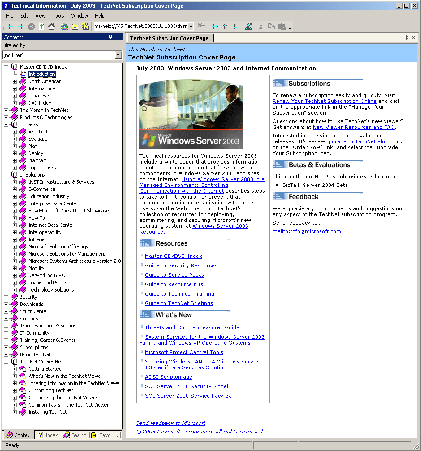
Task: Click mailto:tnfb@microsoft.com link
Action: click(x=307, y=231)
